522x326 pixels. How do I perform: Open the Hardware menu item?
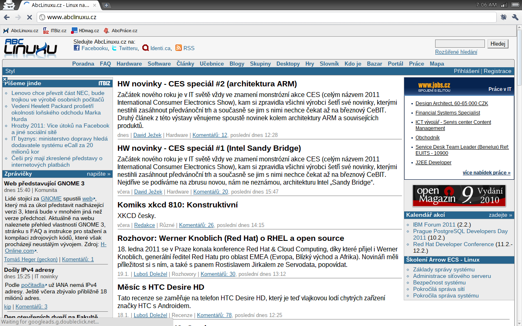pyautogui.click(x=129, y=64)
